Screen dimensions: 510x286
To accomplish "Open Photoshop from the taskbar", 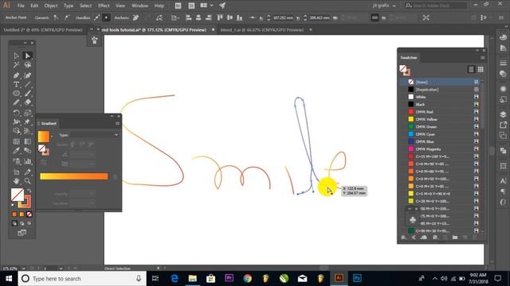I will (x=357, y=279).
